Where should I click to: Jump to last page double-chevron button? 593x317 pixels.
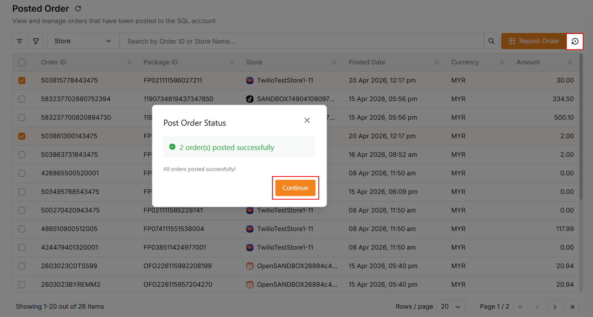coord(572,307)
